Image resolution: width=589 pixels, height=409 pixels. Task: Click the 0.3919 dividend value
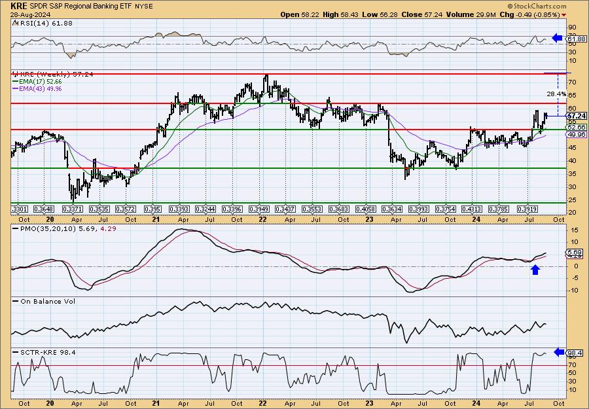(x=527, y=209)
